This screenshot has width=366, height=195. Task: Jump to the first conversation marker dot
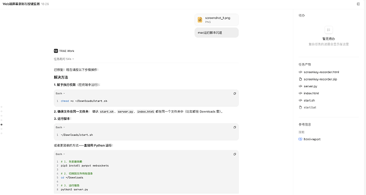coord(2,107)
